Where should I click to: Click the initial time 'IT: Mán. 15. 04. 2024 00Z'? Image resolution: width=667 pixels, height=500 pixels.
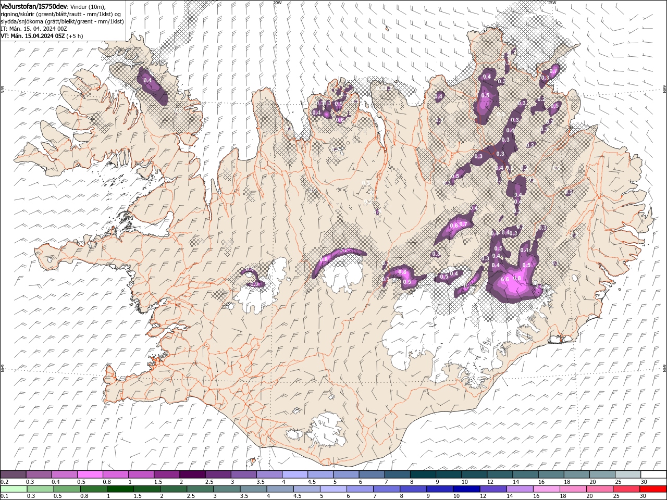click(33, 29)
